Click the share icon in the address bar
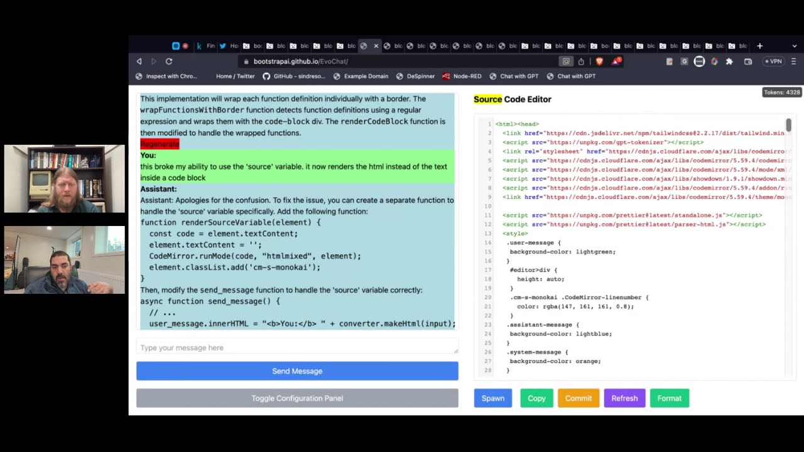The image size is (804, 452). tap(581, 62)
